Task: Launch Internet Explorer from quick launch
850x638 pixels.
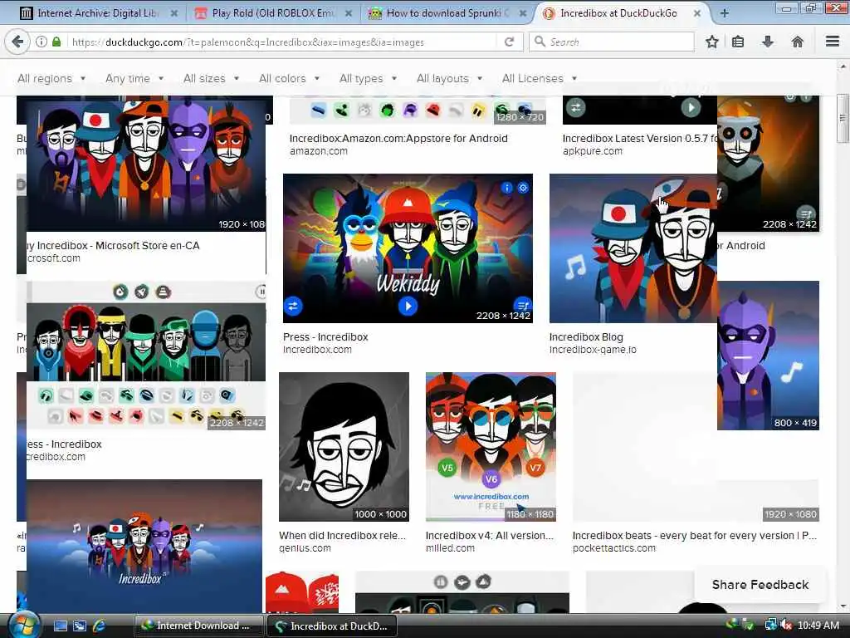Action: click(100, 626)
